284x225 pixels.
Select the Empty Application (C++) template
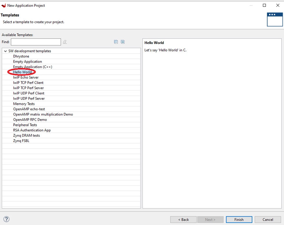[32, 67]
